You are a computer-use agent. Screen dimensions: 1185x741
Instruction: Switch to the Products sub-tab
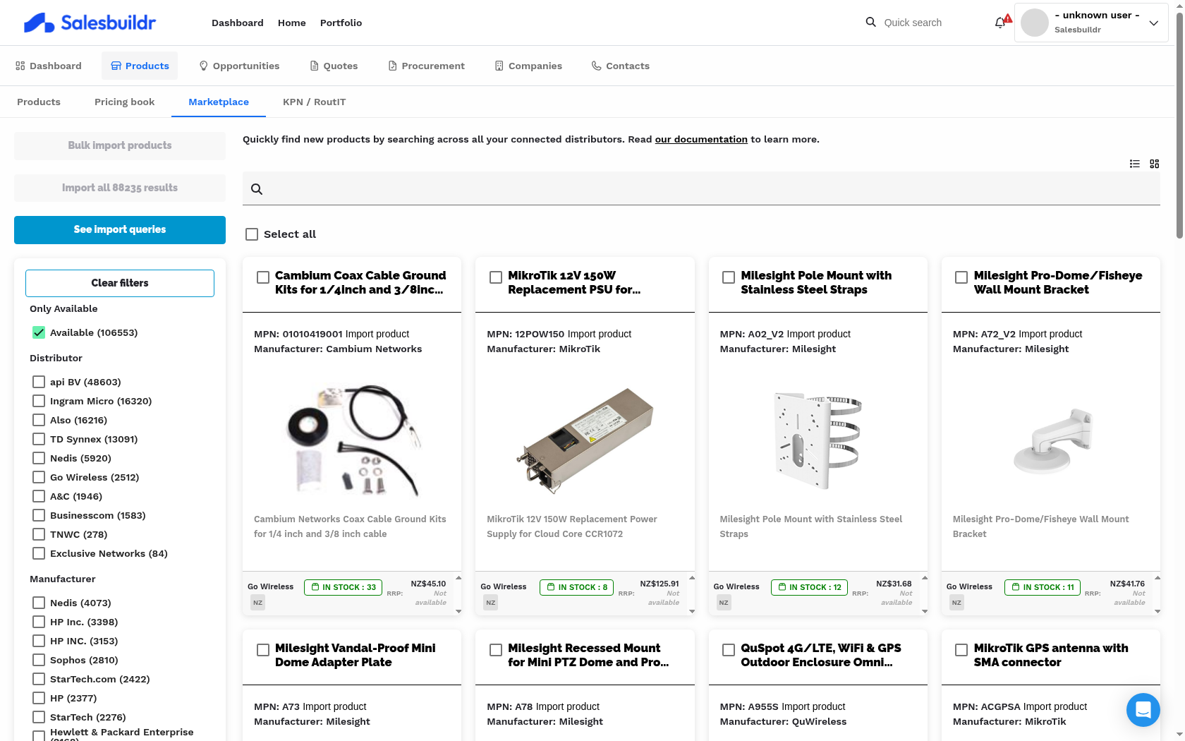click(39, 102)
